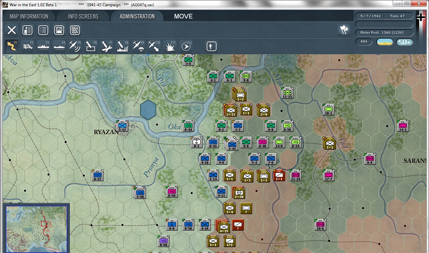This screenshot has height=253, width=429.
Task: Select the 3-8 green unit counter
Action: (x=188, y=60)
